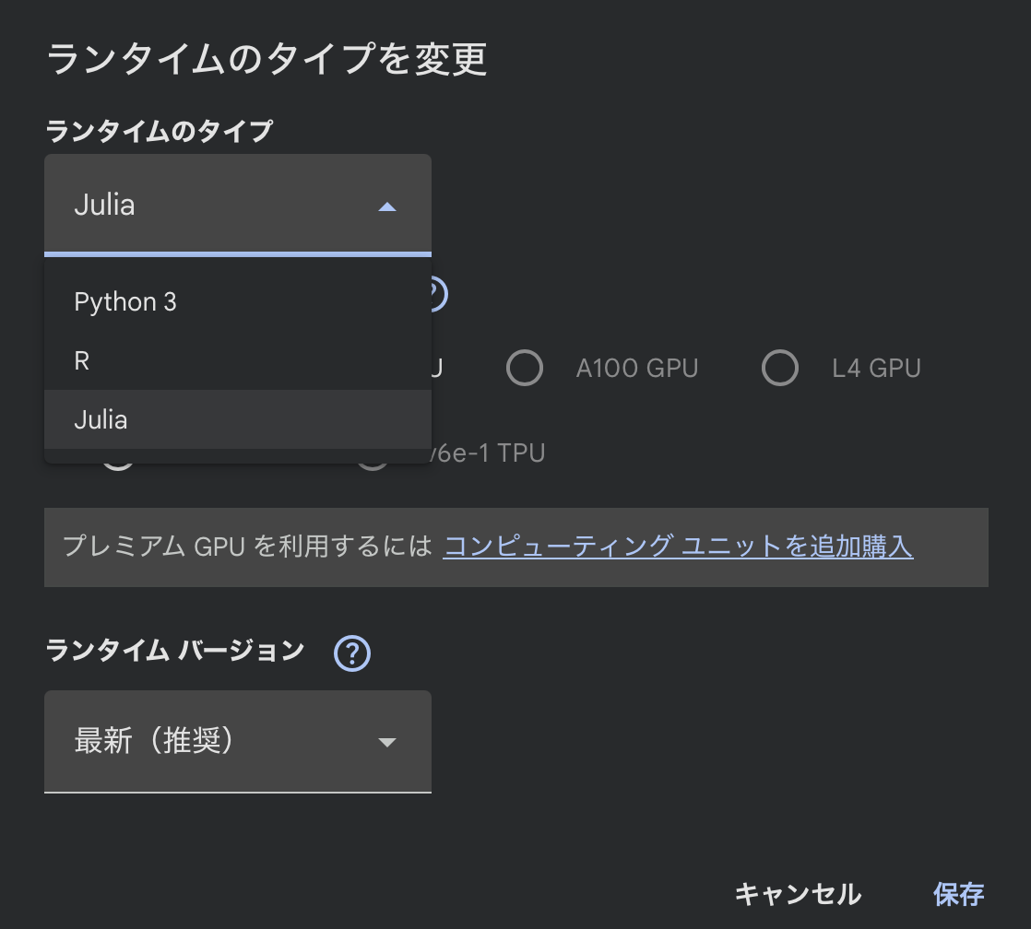The width and height of the screenshot is (1031, 929).
Task: Choose Python 3 from runtime type list
Action: click(x=237, y=301)
